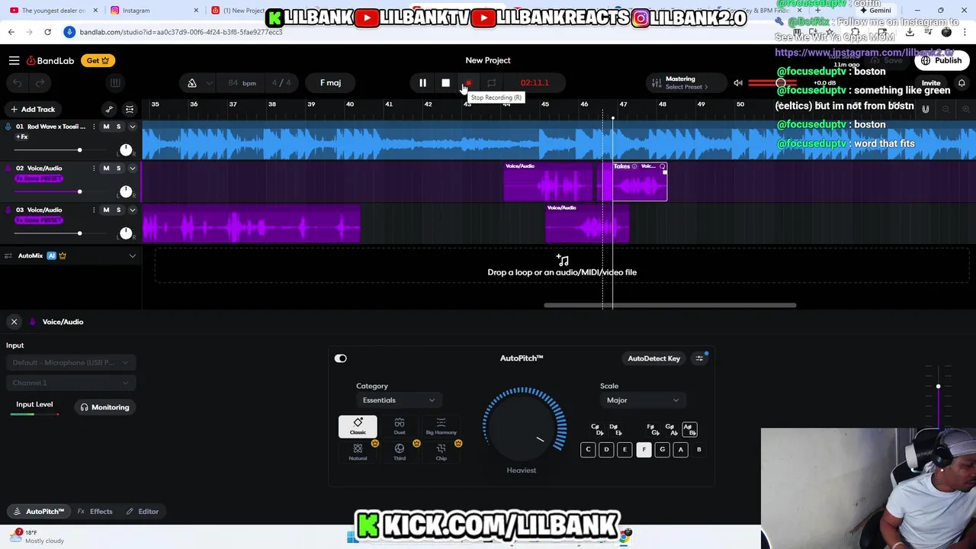976x549 pixels.
Task: Toggle the track-height collapse icon
Action: (130, 109)
